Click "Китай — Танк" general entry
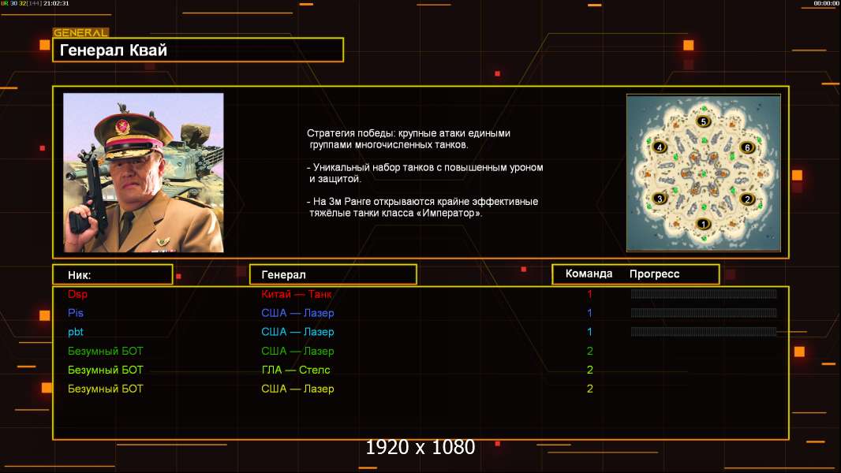 click(296, 294)
